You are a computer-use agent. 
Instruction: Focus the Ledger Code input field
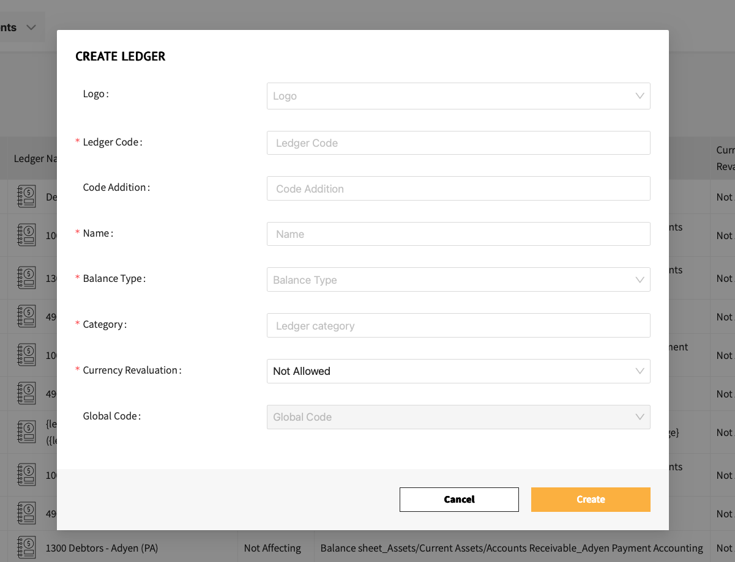[x=458, y=142]
